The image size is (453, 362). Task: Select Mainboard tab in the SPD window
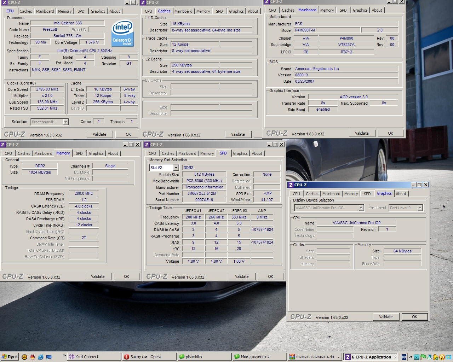[187, 153]
